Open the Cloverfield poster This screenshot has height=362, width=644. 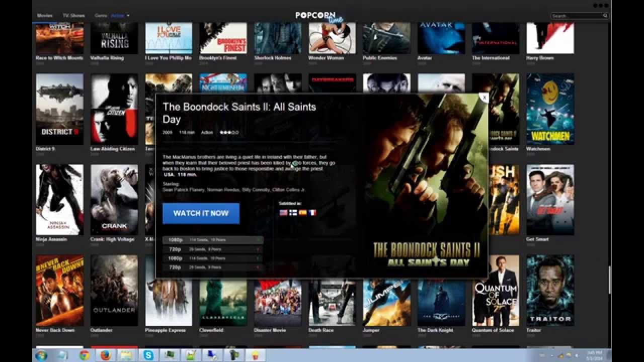click(223, 302)
